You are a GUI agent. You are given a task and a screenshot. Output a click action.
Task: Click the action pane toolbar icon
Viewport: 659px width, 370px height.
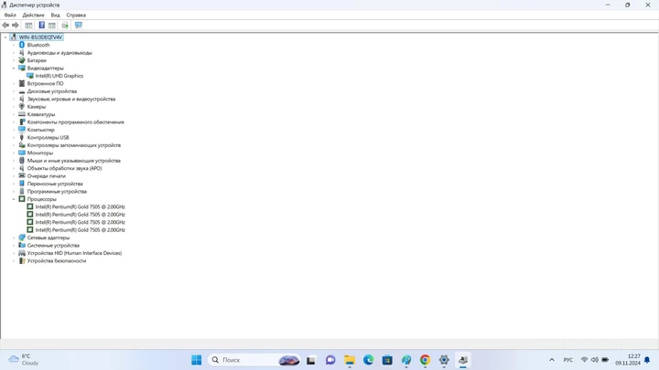pos(51,26)
